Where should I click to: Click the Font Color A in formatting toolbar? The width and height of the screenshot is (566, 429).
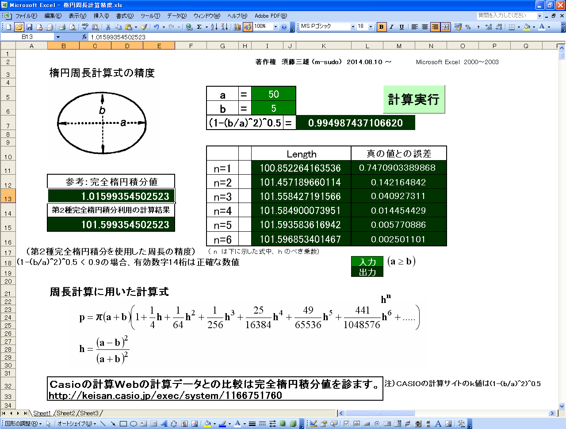[x=542, y=27]
